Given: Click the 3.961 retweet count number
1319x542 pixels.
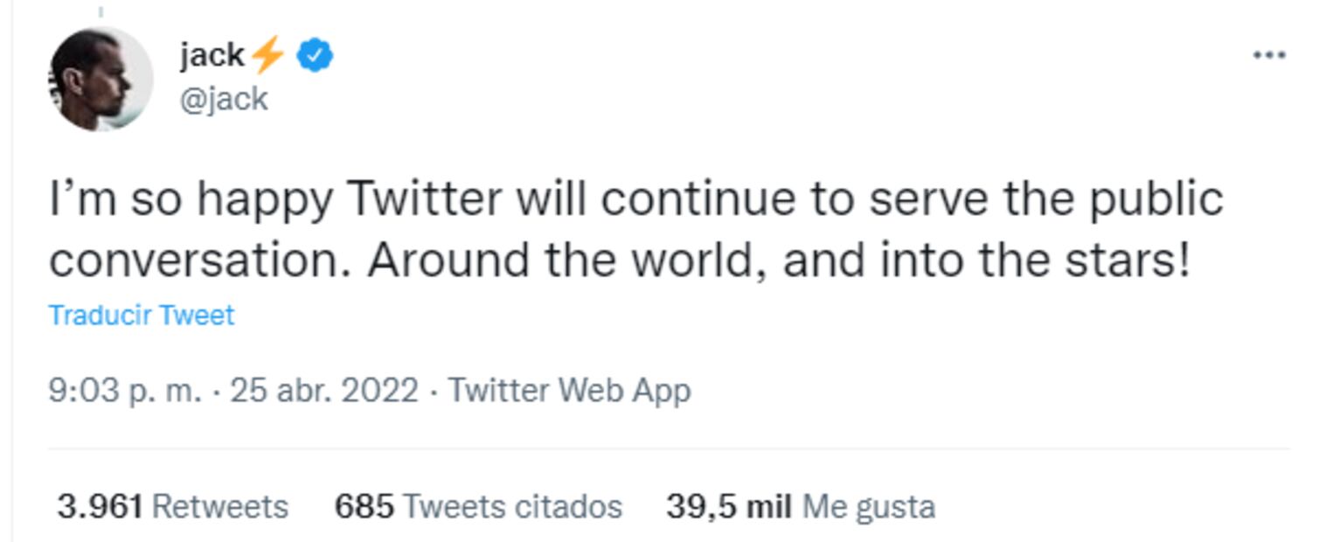Looking at the screenshot, I should click(99, 506).
